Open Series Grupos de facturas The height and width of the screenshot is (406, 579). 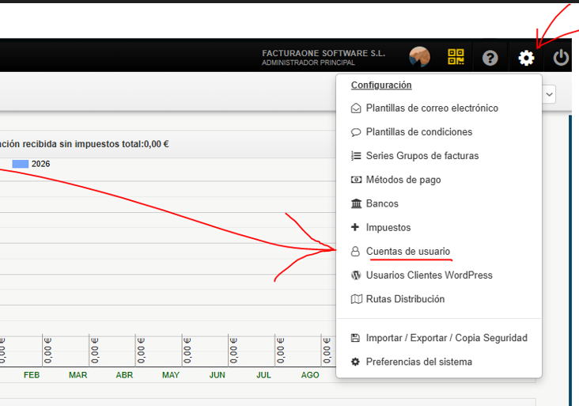[x=422, y=156]
